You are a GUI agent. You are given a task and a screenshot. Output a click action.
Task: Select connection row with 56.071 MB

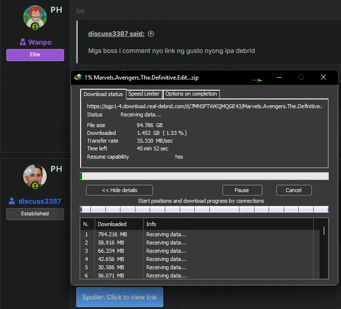coord(200,276)
